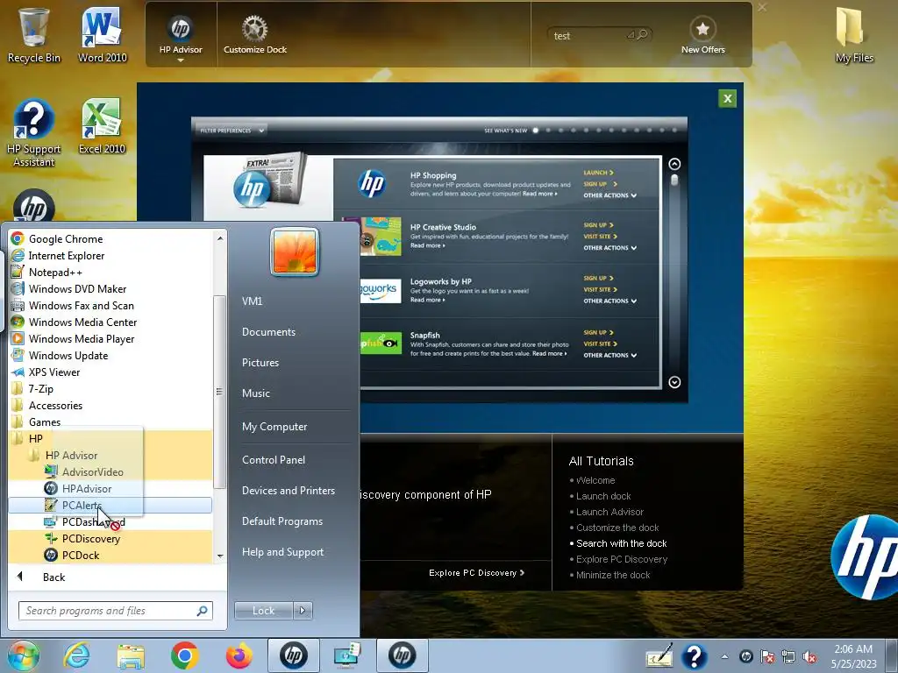Open Devices and Printers
Viewport: 898px width, 673px height.
[x=288, y=491]
